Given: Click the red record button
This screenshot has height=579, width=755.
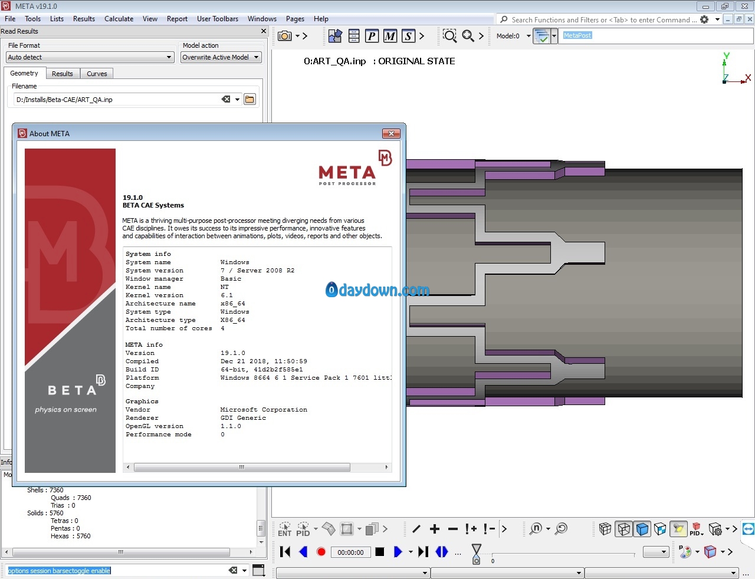Looking at the screenshot, I should 321,552.
